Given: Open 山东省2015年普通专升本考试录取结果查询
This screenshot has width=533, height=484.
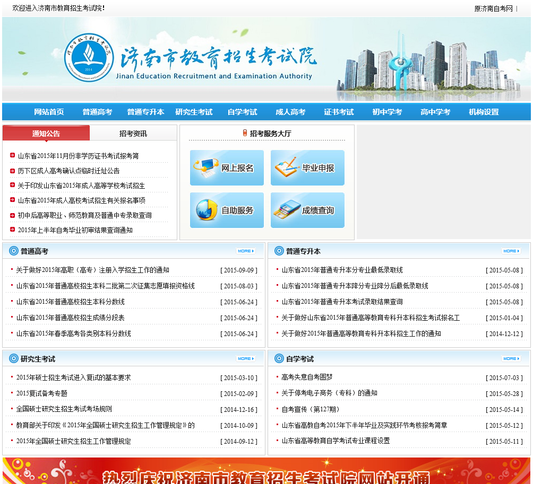Looking at the screenshot, I should coord(342,302).
